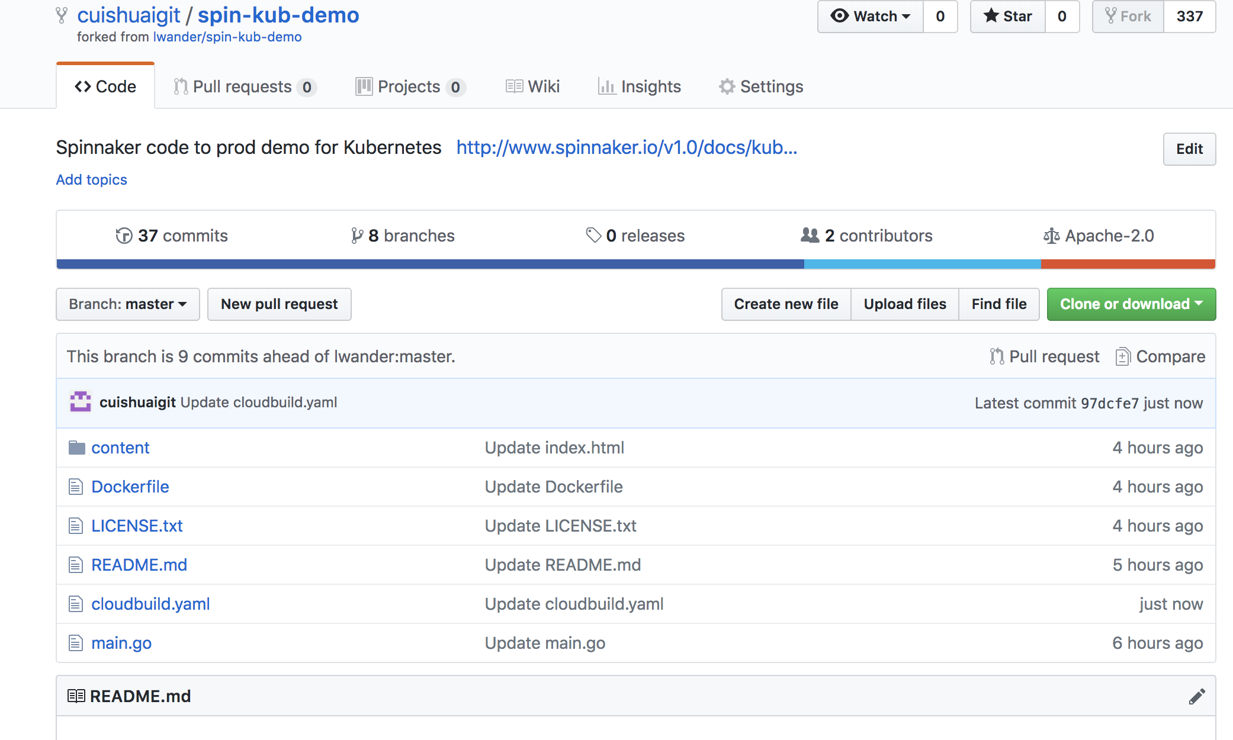
Task: Click Upload files button
Action: [x=905, y=304]
